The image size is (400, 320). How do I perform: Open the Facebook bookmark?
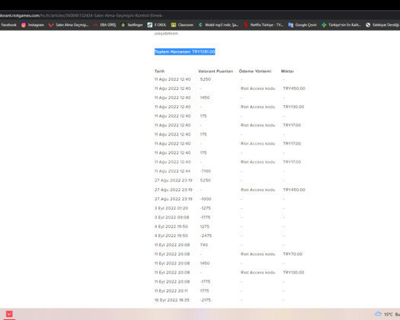click(x=8, y=24)
